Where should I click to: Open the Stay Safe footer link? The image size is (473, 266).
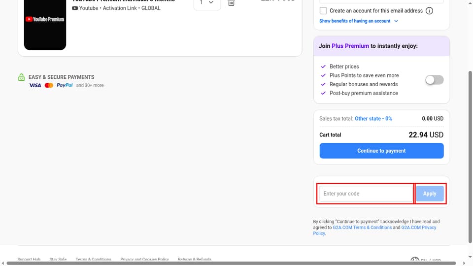tap(58, 260)
